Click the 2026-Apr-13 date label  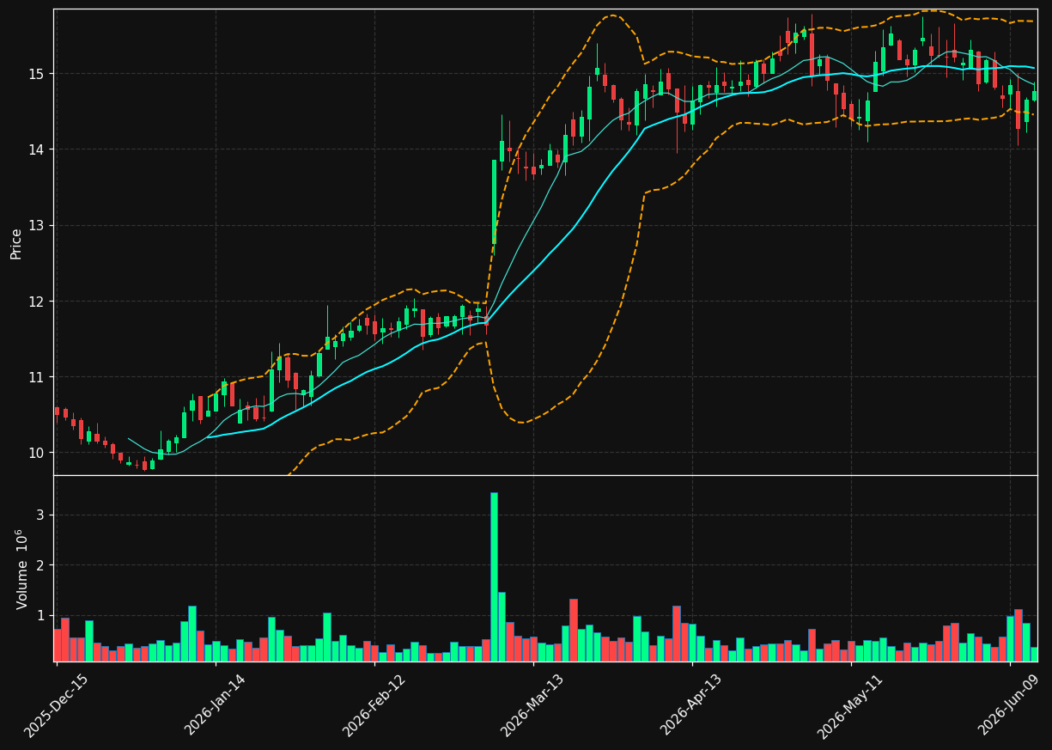click(x=691, y=704)
